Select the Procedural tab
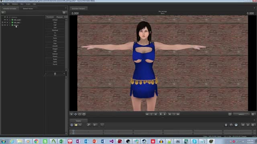This screenshot has height=144, width=257. click(x=50, y=17)
